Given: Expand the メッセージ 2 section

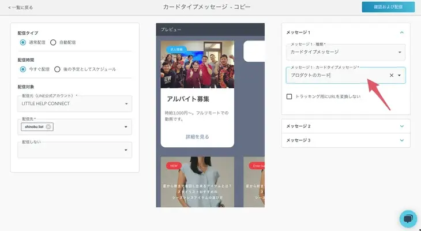Looking at the screenshot, I should pos(401,126).
